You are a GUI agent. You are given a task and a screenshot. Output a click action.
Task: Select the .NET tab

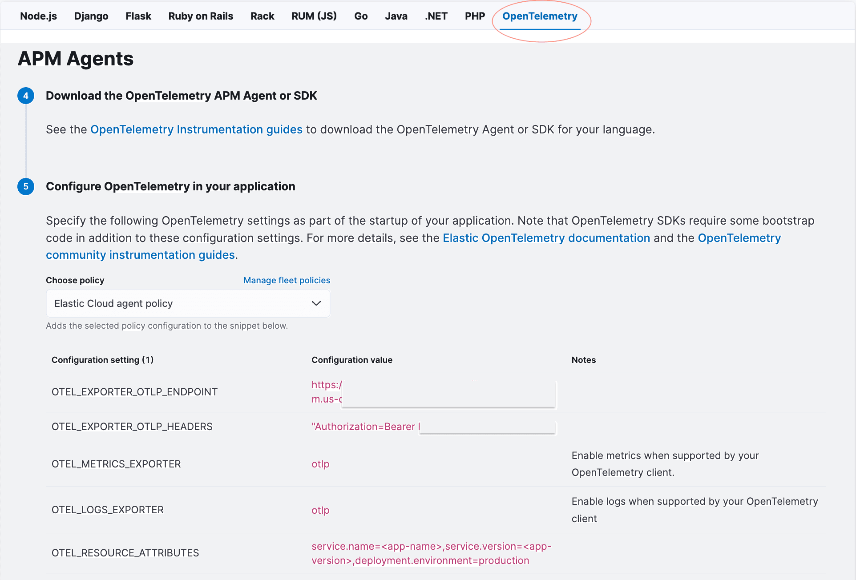436,16
